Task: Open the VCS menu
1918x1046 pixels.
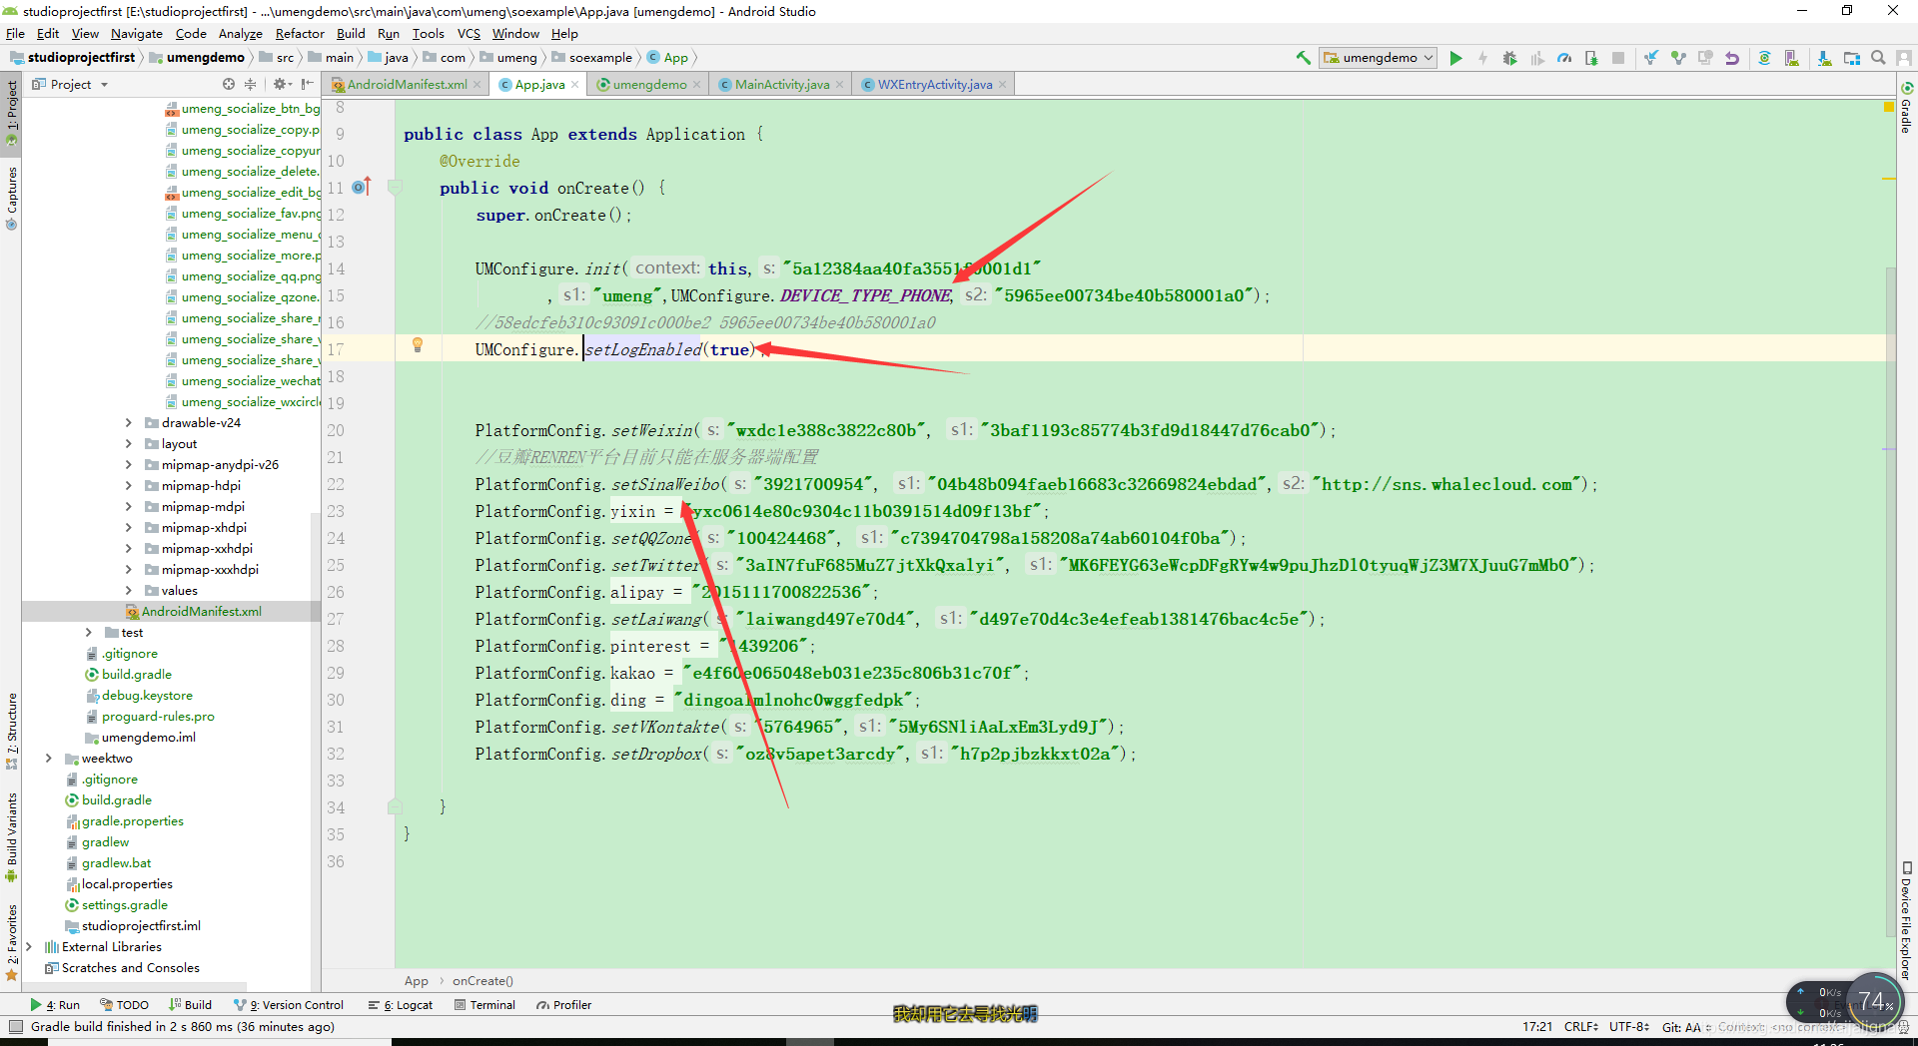Action: click(x=469, y=33)
